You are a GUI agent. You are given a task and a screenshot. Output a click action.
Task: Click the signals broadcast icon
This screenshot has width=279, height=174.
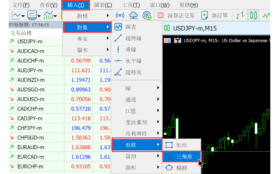(x=120, y=15)
